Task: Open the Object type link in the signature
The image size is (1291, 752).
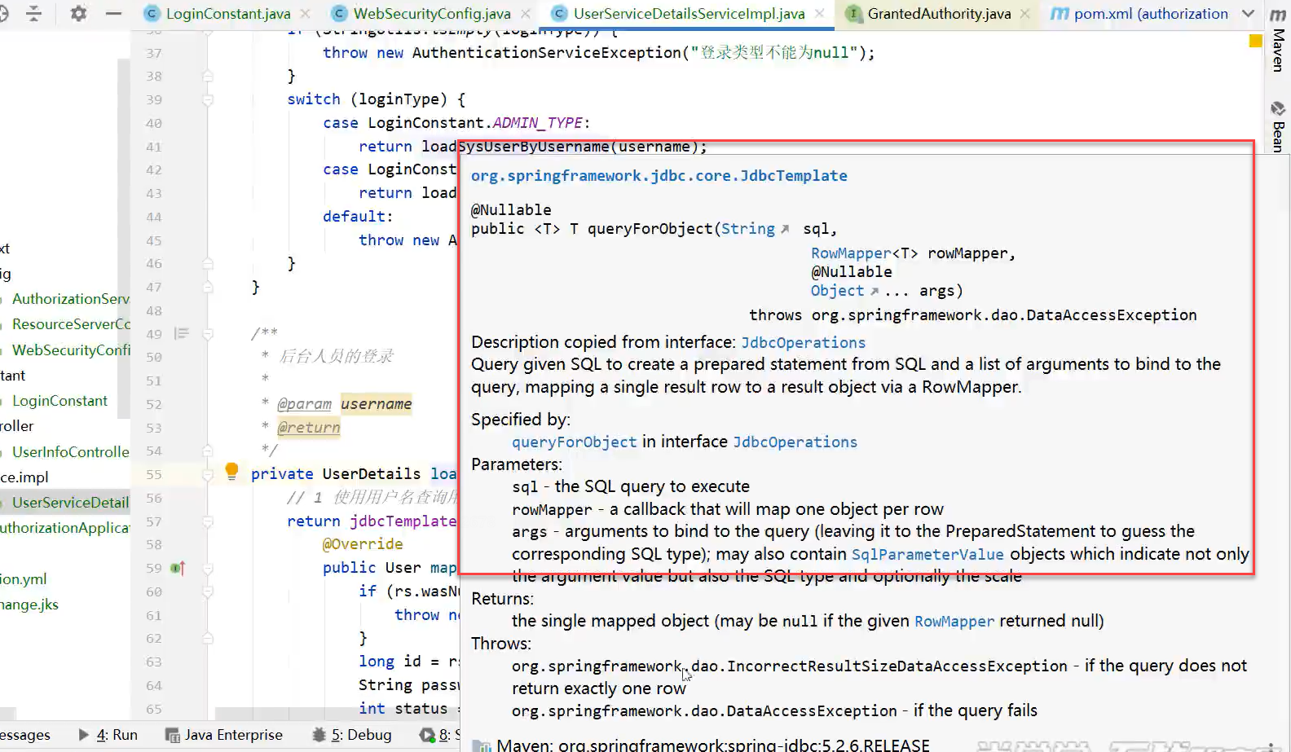Action: pos(837,291)
